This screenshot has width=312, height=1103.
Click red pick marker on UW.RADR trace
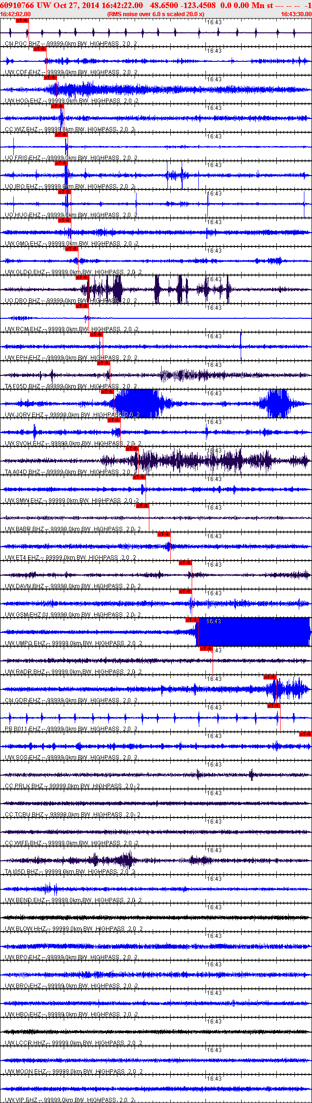click(x=206, y=649)
